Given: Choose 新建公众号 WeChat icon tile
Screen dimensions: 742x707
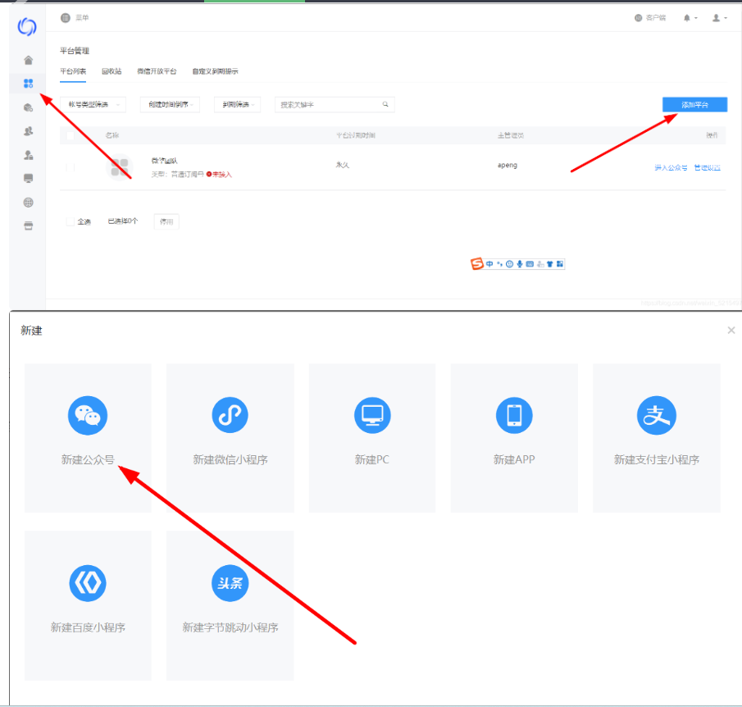Looking at the screenshot, I should [88, 416].
